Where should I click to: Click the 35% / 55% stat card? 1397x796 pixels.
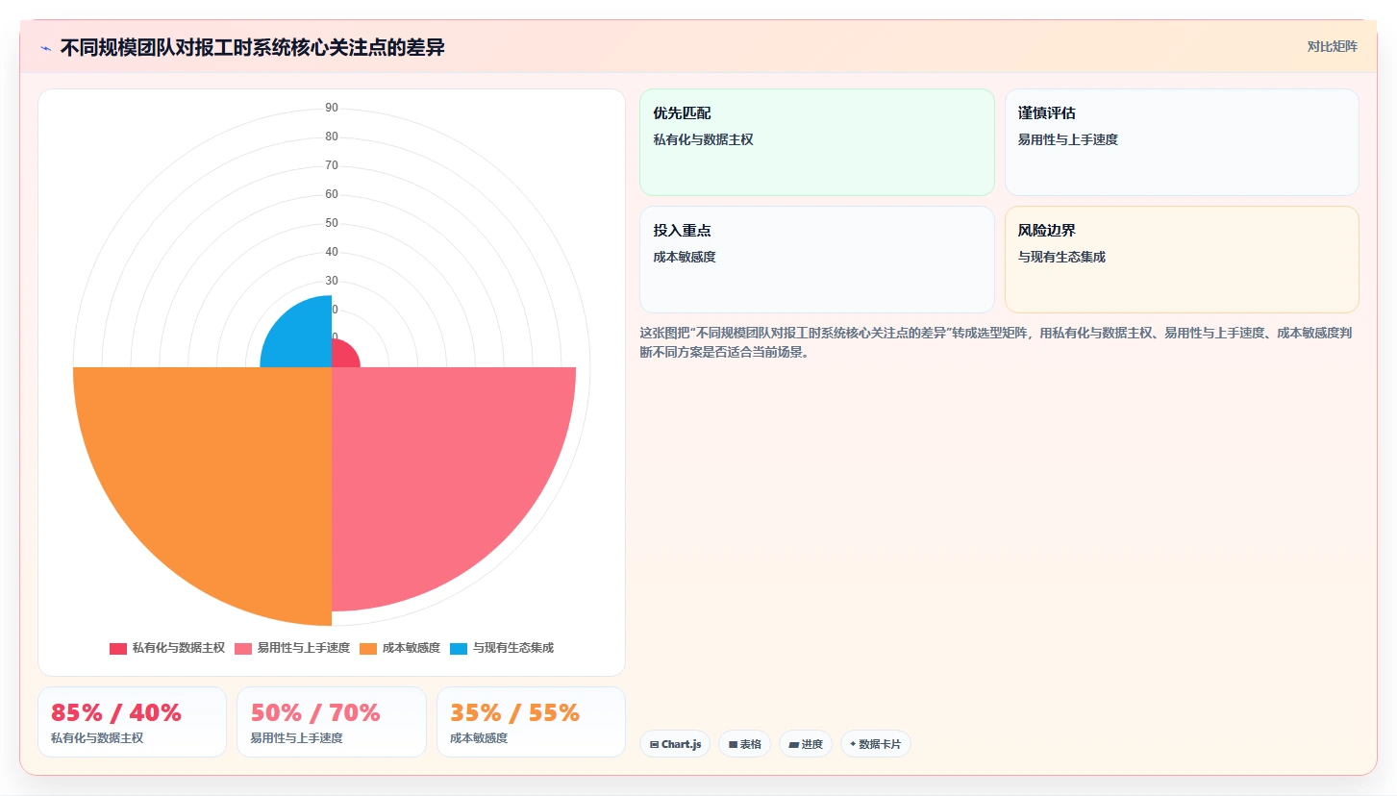(x=531, y=722)
